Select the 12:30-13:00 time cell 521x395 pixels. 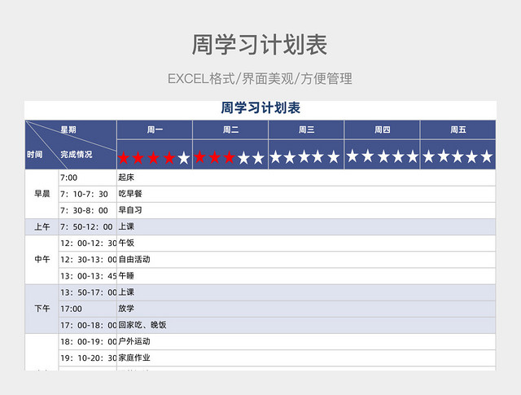[x=88, y=259]
